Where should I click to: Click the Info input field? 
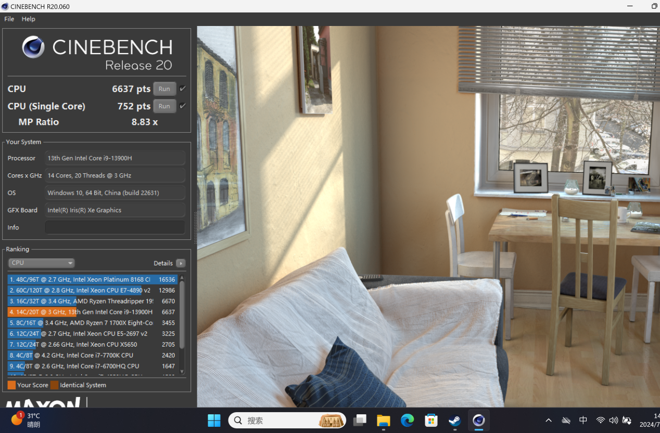[115, 227]
